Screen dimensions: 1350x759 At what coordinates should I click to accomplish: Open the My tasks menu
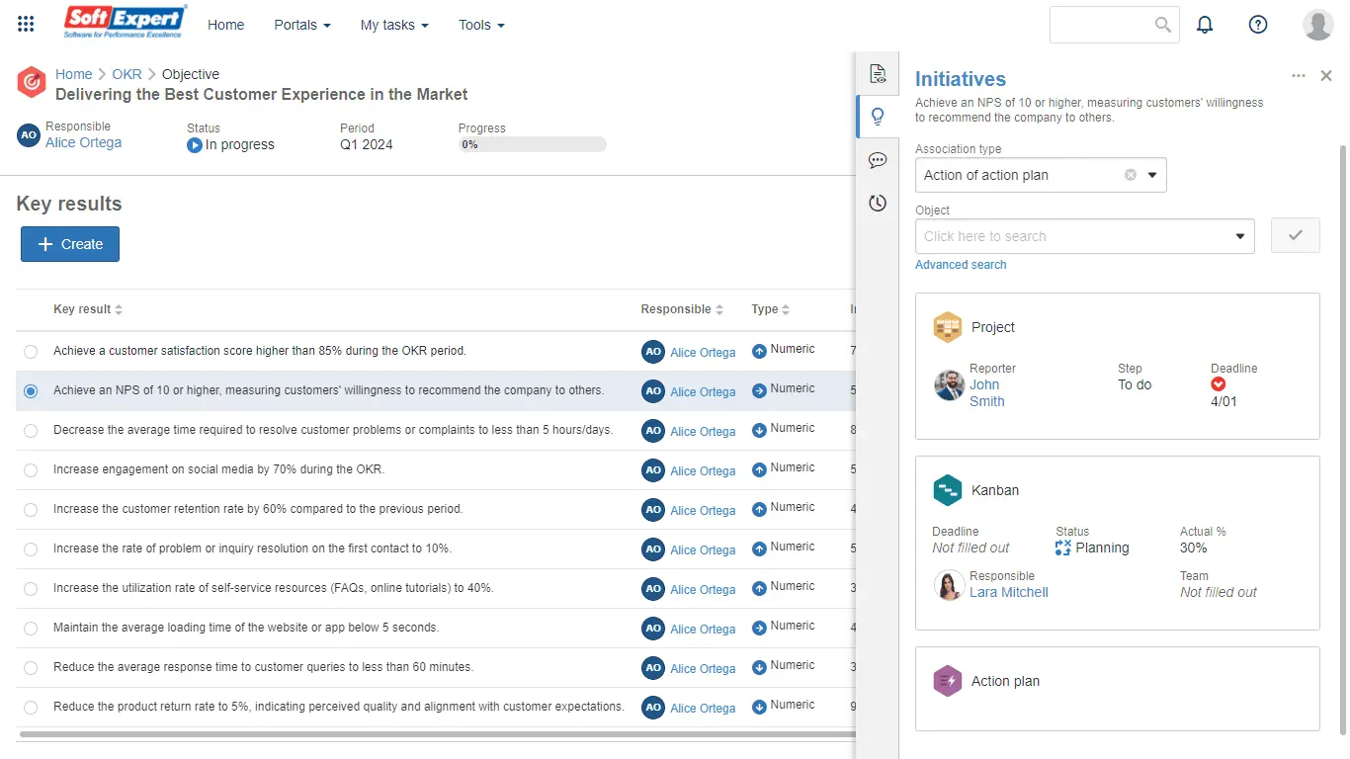click(394, 25)
